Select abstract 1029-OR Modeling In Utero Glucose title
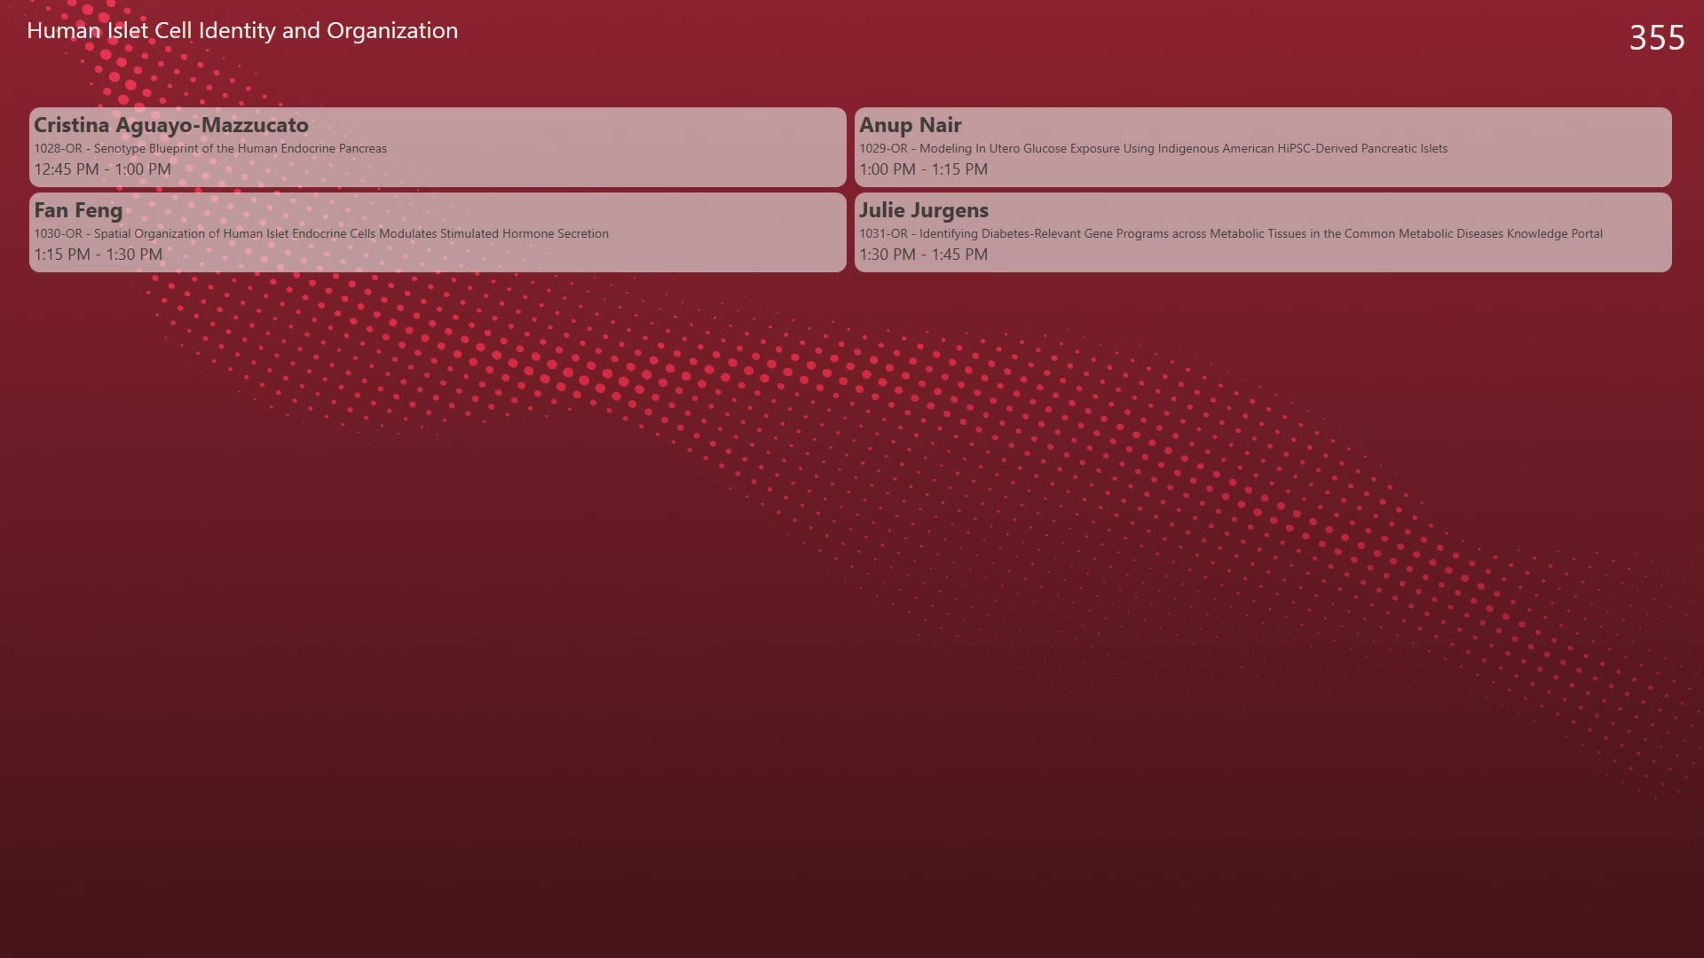 click(1153, 148)
